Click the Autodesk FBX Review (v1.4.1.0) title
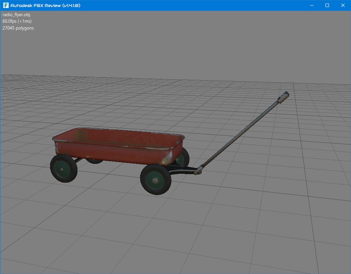Image resolution: width=351 pixels, height=274 pixels. (45, 5)
